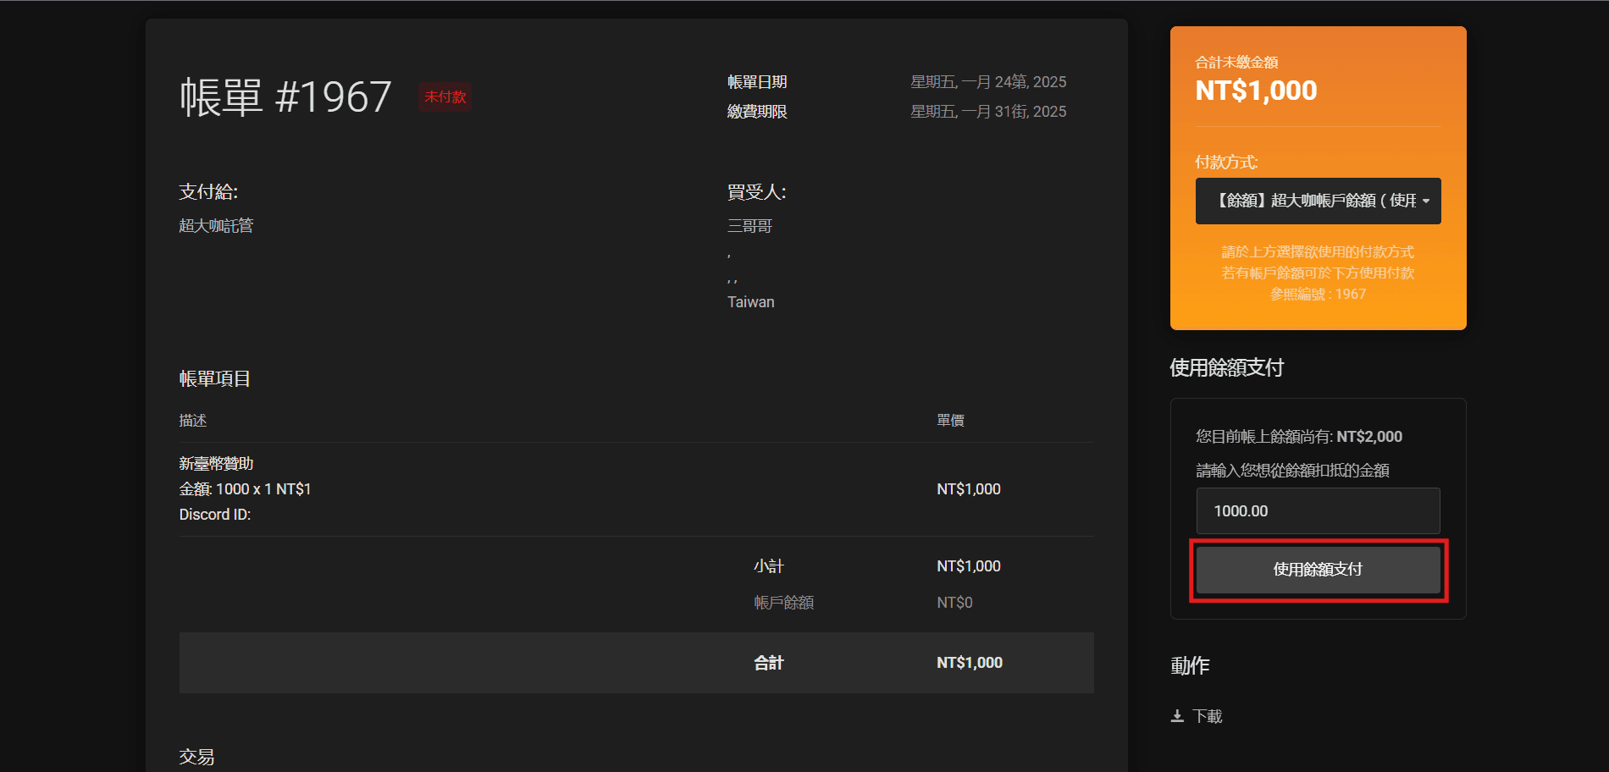
Task: Click the 超大咖託管 payee name
Action: coord(216,226)
